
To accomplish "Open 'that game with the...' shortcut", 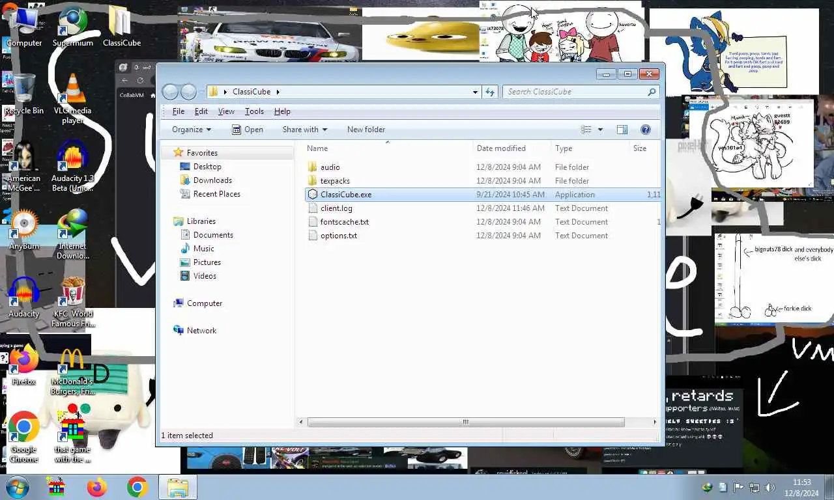I will click(72, 437).
